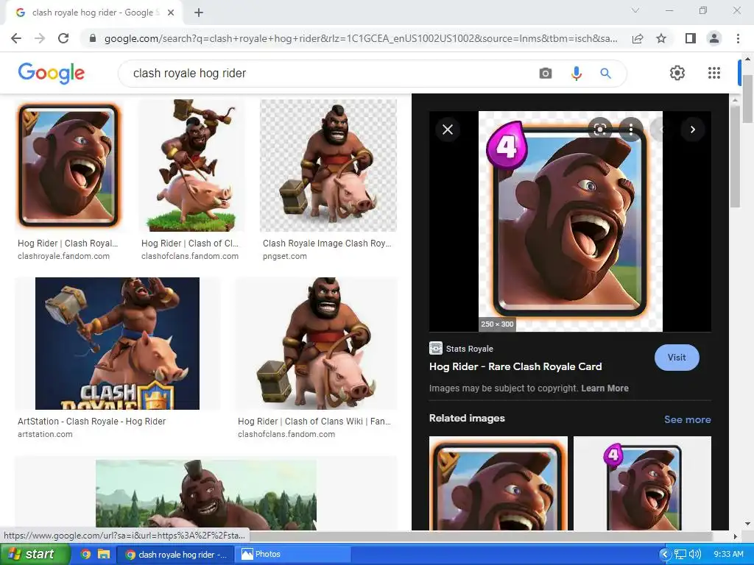This screenshot has height=565, width=754.
Task: Submit search with magnifier icon
Action: [x=605, y=74]
